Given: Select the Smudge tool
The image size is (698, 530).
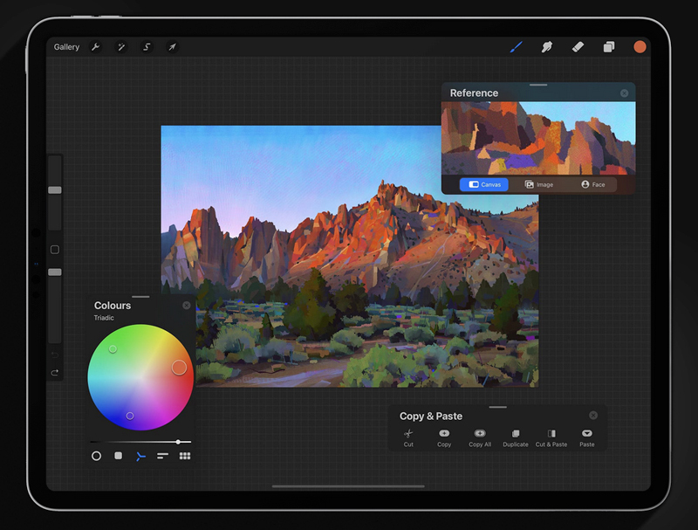Looking at the screenshot, I should pos(547,47).
